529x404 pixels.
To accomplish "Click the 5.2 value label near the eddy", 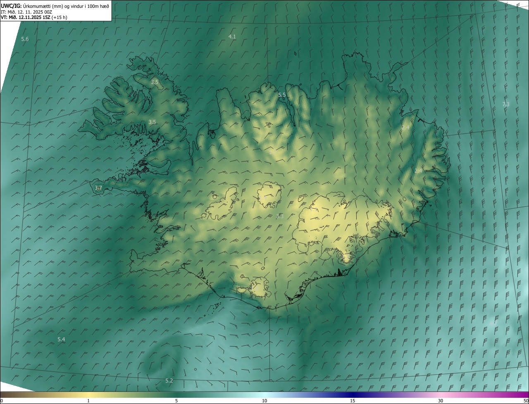I will tap(169, 381).
